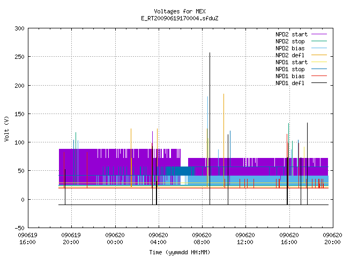Click the 'NPD2 defl' legend label

pos(290,55)
